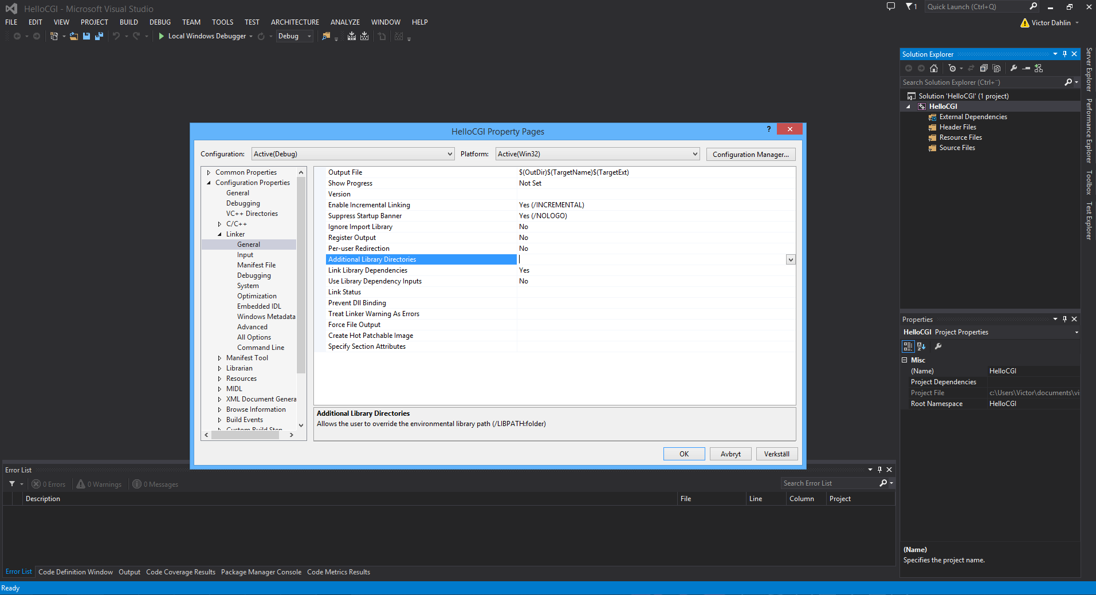Click Collapse All icon in Solution Explorer
The image size is (1096, 595).
[984, 68]
